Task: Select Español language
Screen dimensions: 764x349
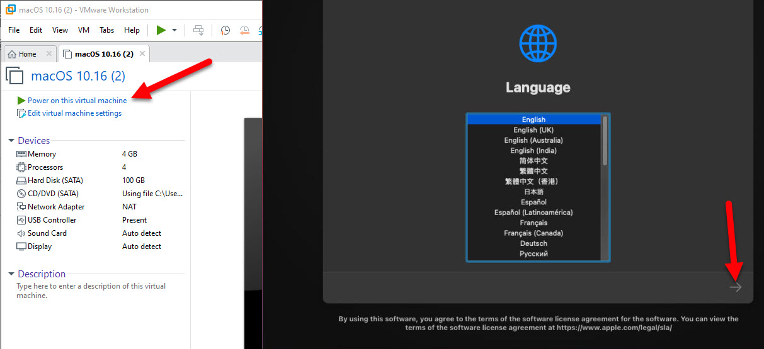Action: 533,202
